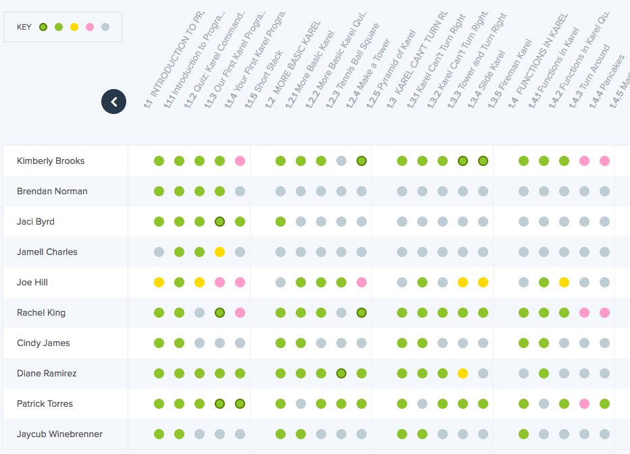Click Diane Ramirez's yellow dot under Tower and Turn Right
The width and height of the screenshot is (630, 454).
click(463, 373)
